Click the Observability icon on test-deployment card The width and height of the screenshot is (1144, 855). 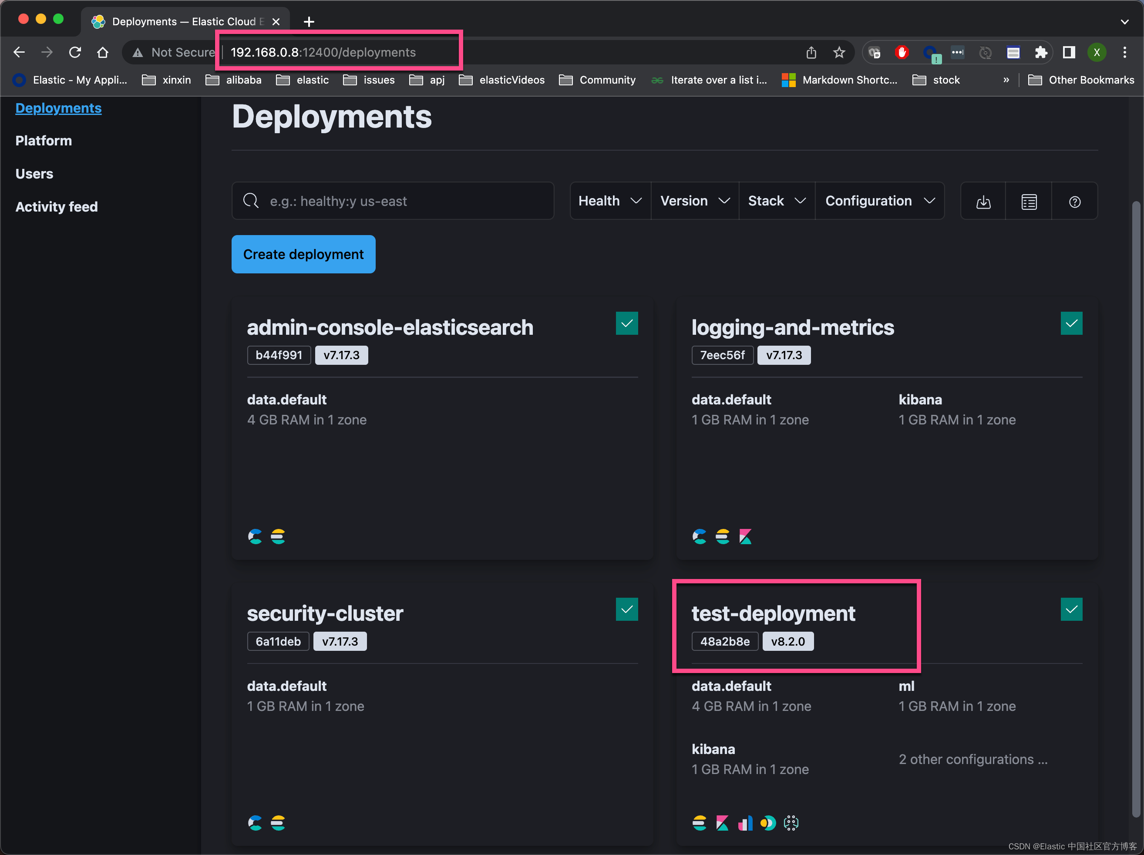(x=745, y=823)
